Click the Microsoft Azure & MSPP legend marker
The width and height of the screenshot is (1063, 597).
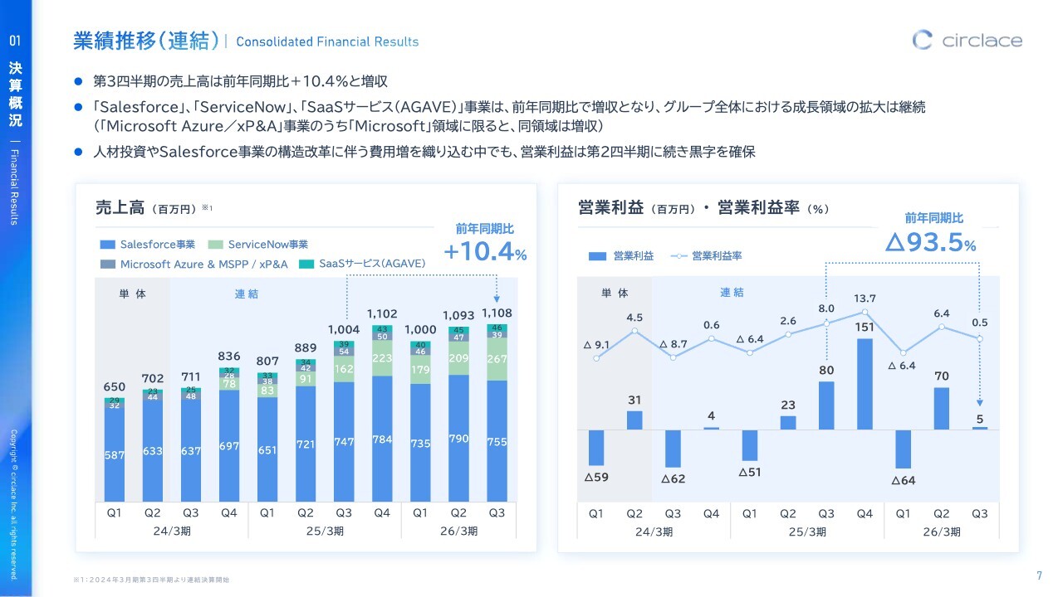tap(107, 264)
